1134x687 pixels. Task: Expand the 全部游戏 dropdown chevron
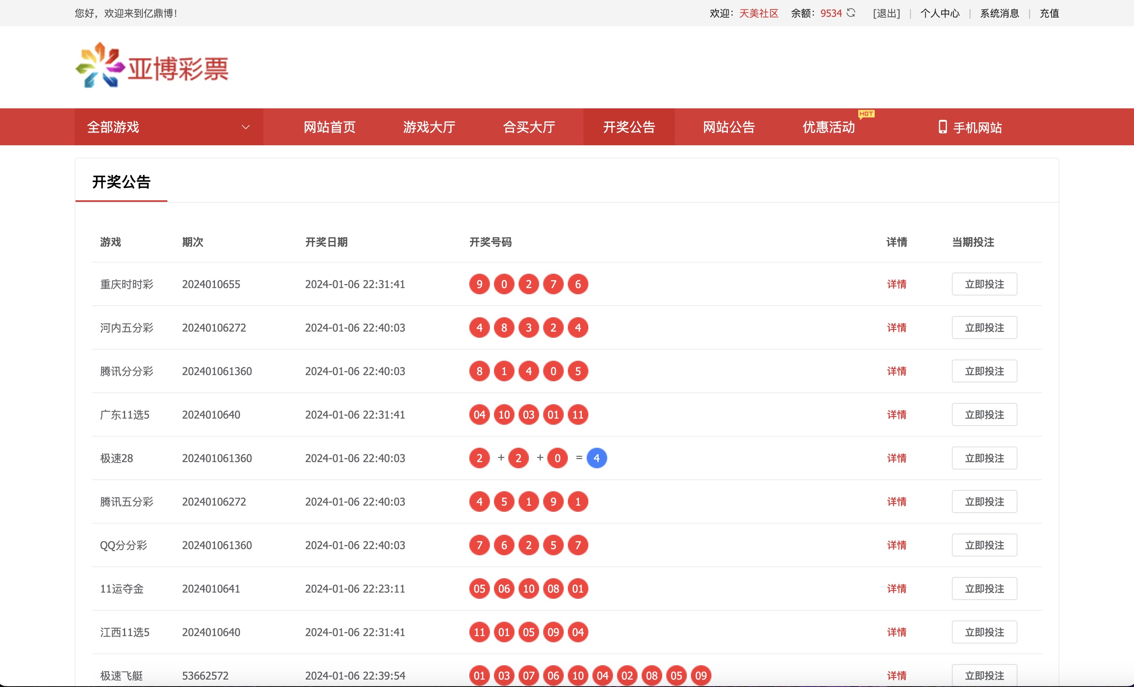click(x=246, y=127)
